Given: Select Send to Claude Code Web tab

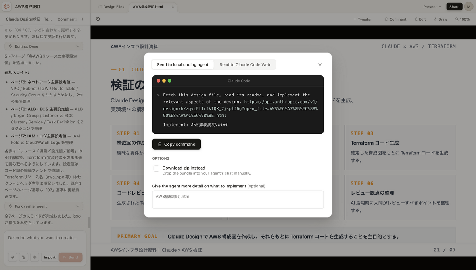Looking at the screenshot, I should point(245,64).
